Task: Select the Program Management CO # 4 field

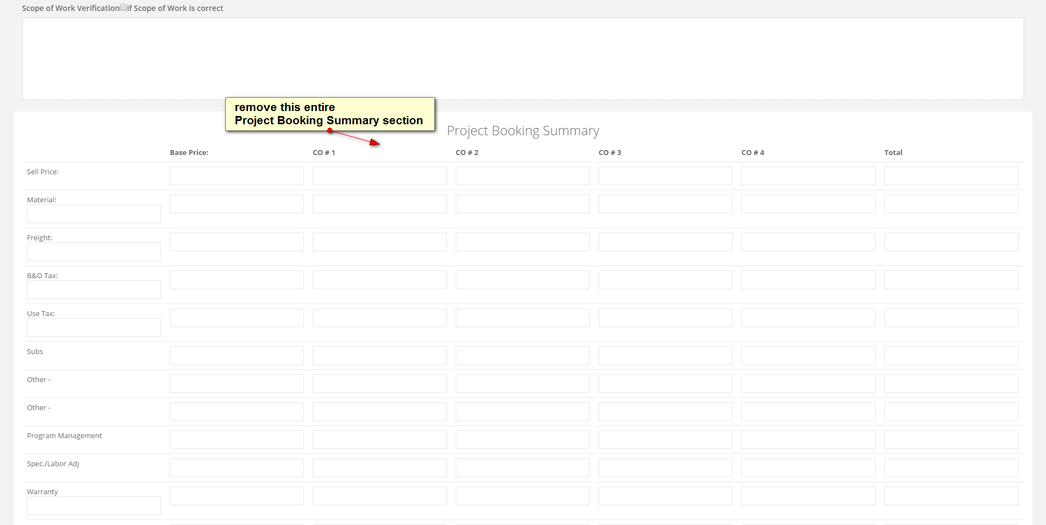Action: pos(809,440)
